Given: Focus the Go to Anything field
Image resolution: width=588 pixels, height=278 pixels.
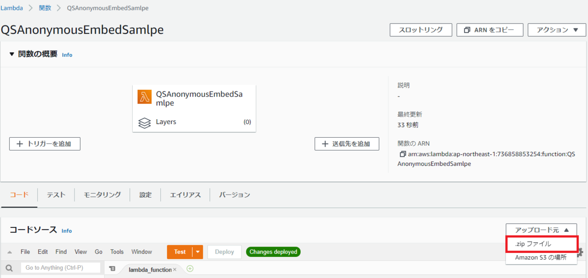Looking at the screenshot, I should tap(61, 268).
